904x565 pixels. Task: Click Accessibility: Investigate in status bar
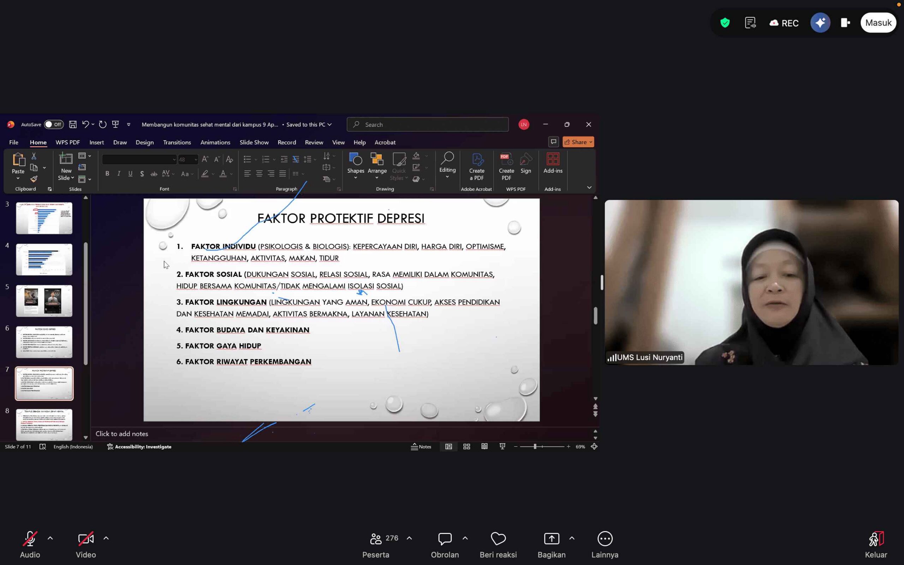139,447
